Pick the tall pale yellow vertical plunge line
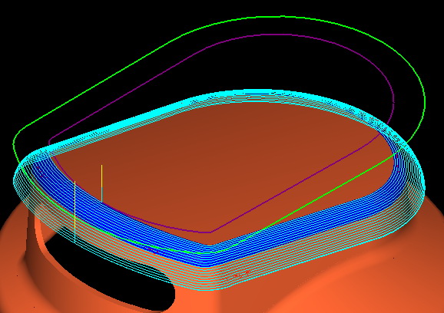This screenshot has height=313, width=444. pos(75,212)
